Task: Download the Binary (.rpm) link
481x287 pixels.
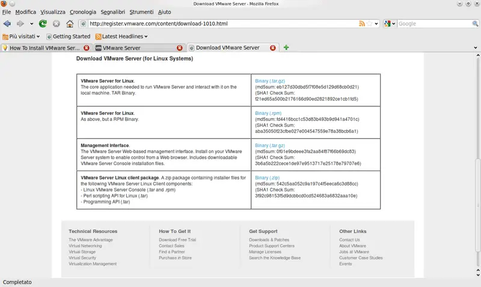Action: pos(268,113)
